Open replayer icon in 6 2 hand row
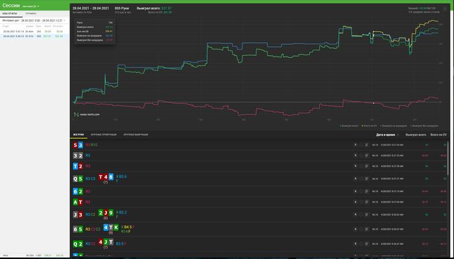The height and width of the screenshot is (259, 454). 355,191
